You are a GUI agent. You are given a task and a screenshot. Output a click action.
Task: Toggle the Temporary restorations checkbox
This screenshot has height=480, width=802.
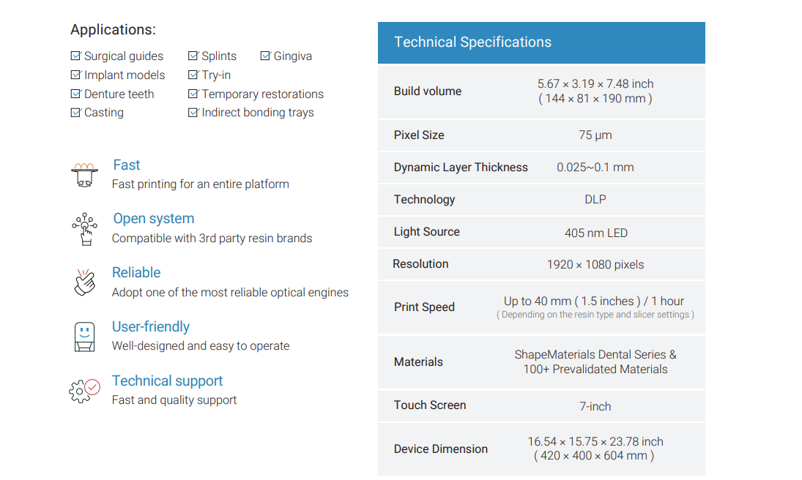[x=193, y=94]
